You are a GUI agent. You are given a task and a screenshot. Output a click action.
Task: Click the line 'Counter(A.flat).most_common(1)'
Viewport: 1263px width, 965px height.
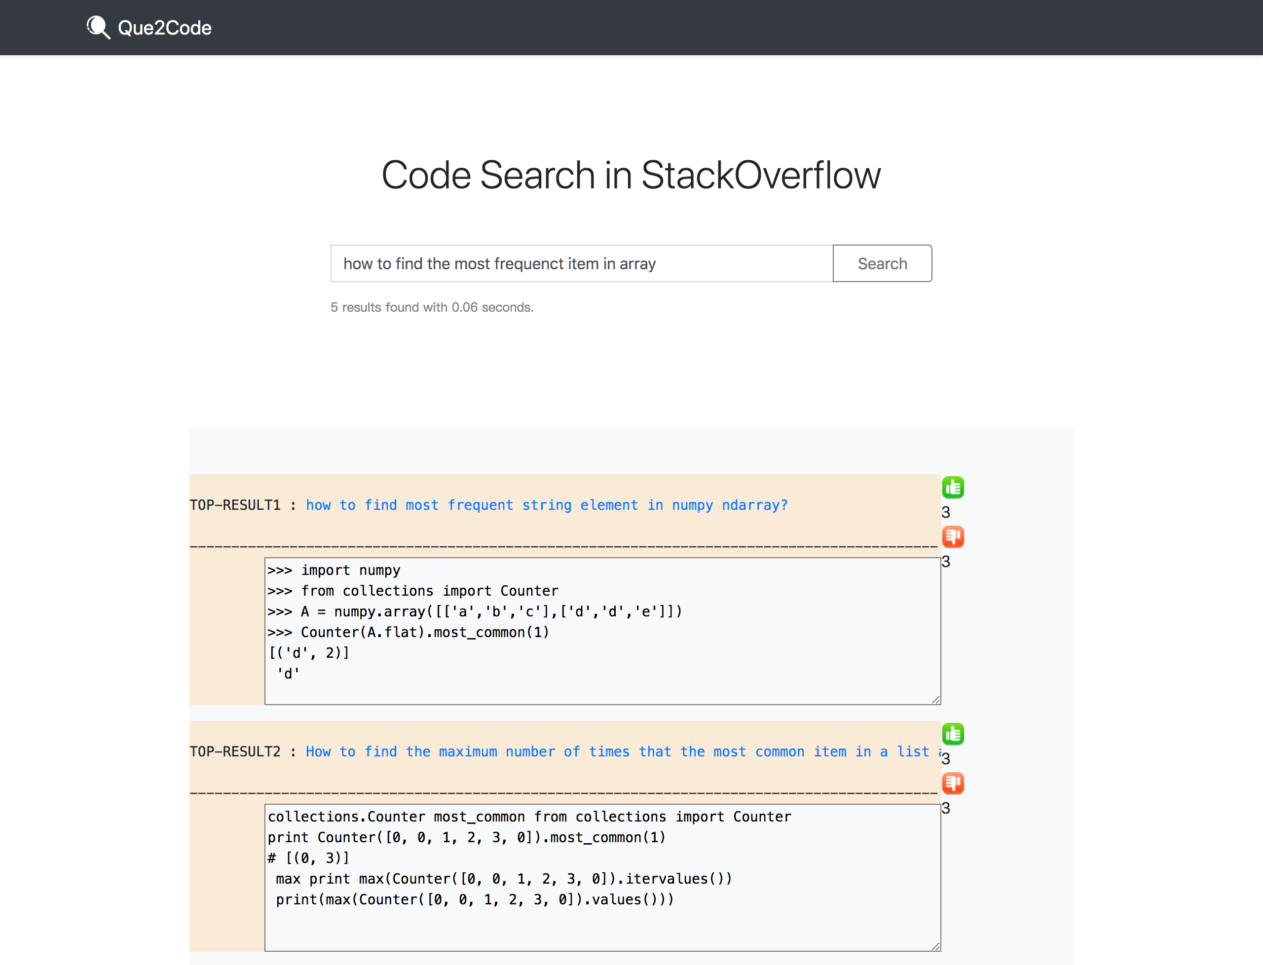(x=409, y=633)
